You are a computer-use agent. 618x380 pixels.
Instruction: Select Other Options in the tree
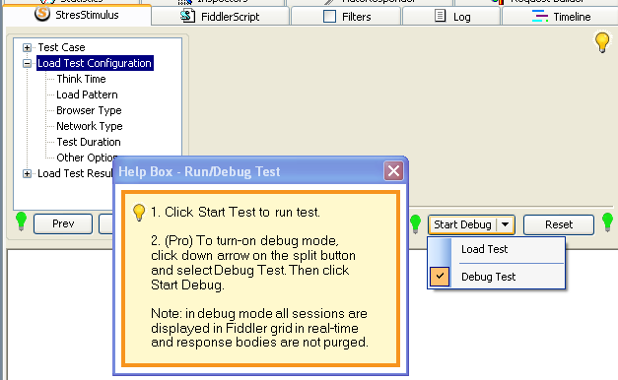click(x=86, y=158)
